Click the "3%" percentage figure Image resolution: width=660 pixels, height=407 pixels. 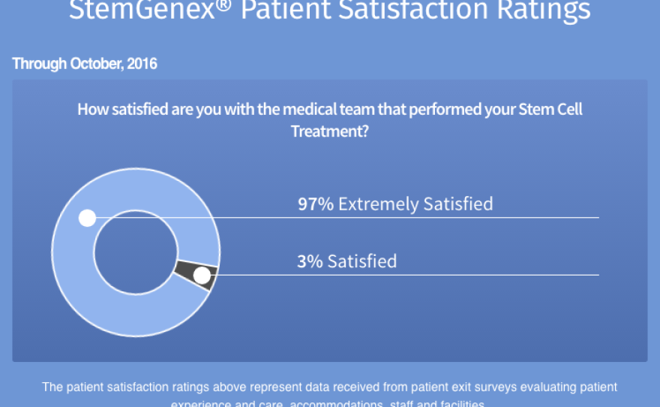(309, 261)
